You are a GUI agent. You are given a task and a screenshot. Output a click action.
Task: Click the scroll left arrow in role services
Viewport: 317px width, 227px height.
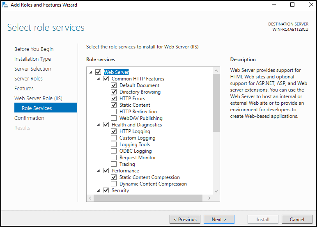click(x=90, y=198)
